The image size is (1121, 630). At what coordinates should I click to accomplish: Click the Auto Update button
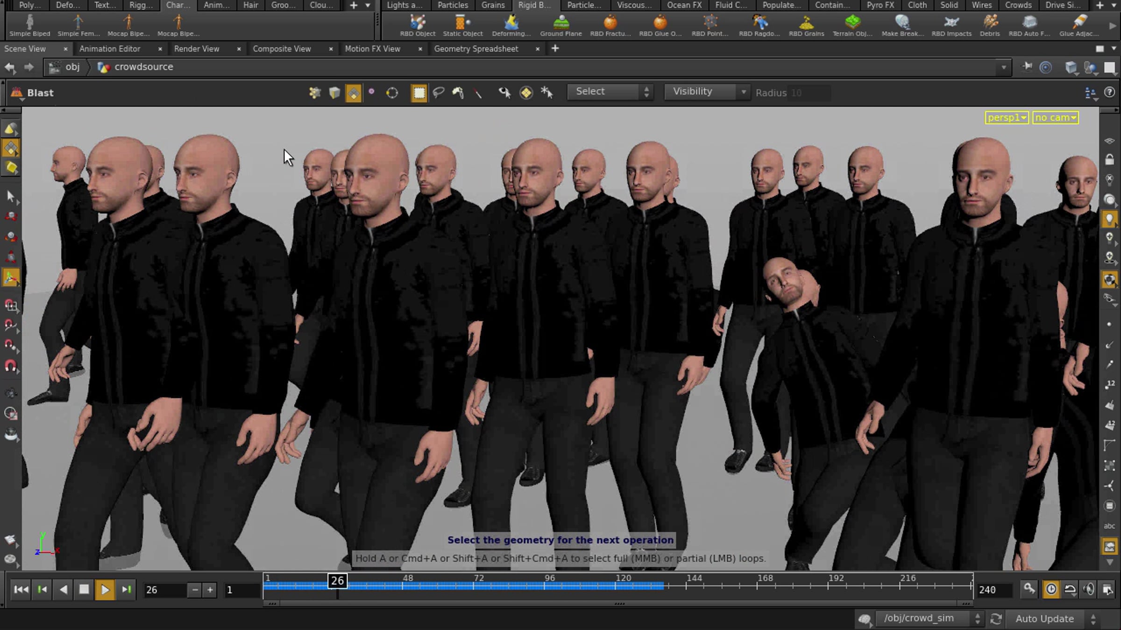(x=1044, y=619)
